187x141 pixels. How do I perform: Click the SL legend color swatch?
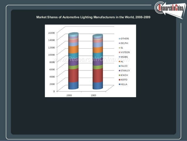pyautogui.click(x=120, y=48)
